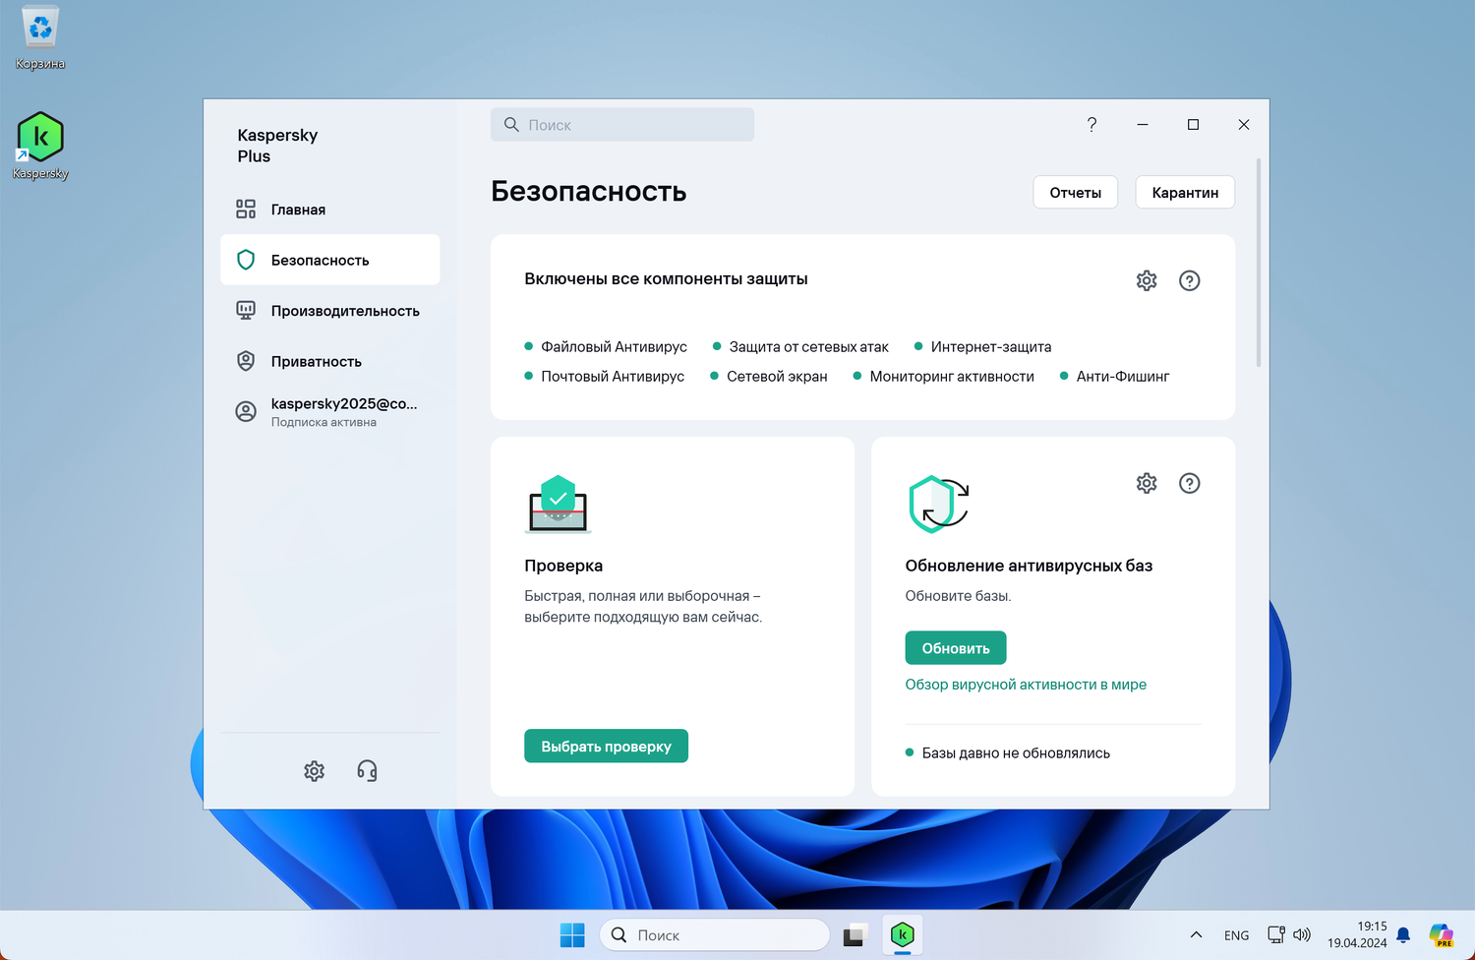This screenshot has width=1475, height=960.
Task: Open settings gear for protection components card
Action: pyautogui.click(x=1147, y=280)
